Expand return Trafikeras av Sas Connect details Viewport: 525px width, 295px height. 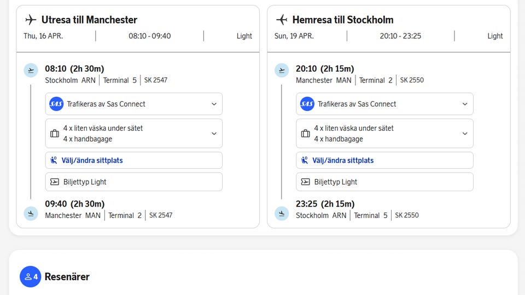[x=465, y=104]
